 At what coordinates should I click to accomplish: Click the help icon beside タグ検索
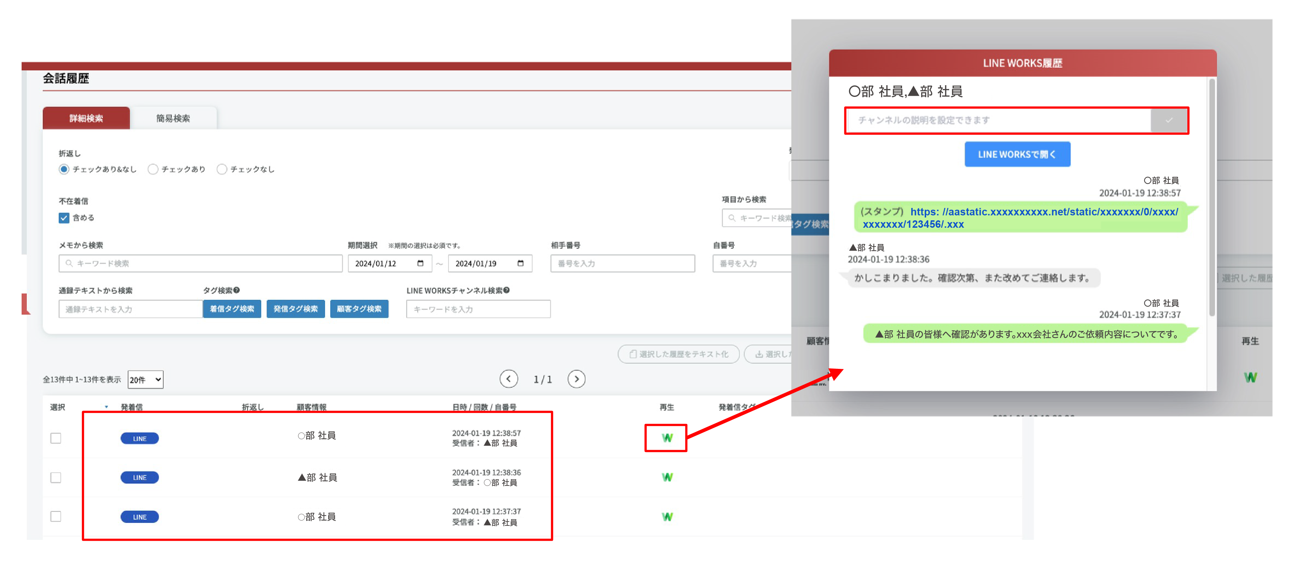[237, 290]
